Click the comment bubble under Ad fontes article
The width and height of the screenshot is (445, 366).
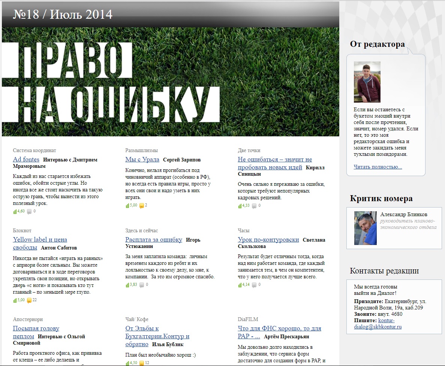click(x=29, y=211)
